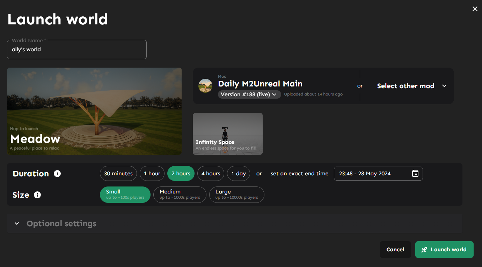482x267 pixels.
Task: Open the Version #188 (live) dropdown
Action: pos(249,94)
